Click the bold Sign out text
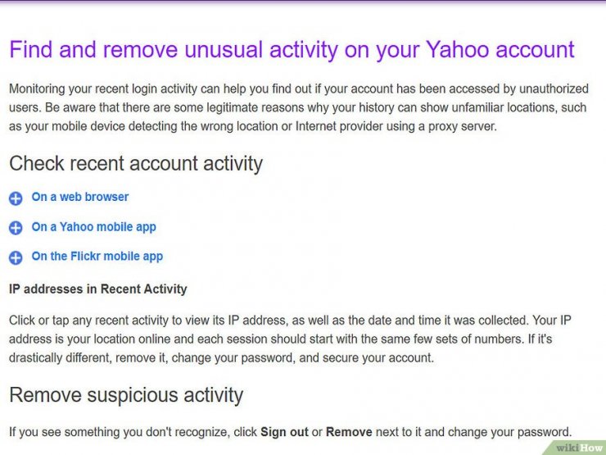This screenshot has width=606, height=455. [x=284, y=432]
